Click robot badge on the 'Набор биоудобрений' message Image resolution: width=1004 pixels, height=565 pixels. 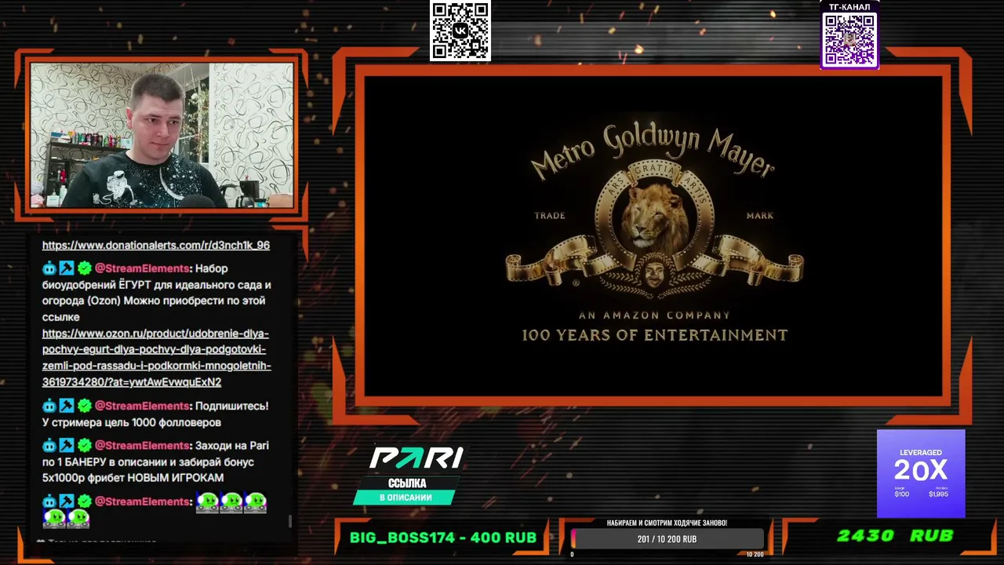point(49,268)
